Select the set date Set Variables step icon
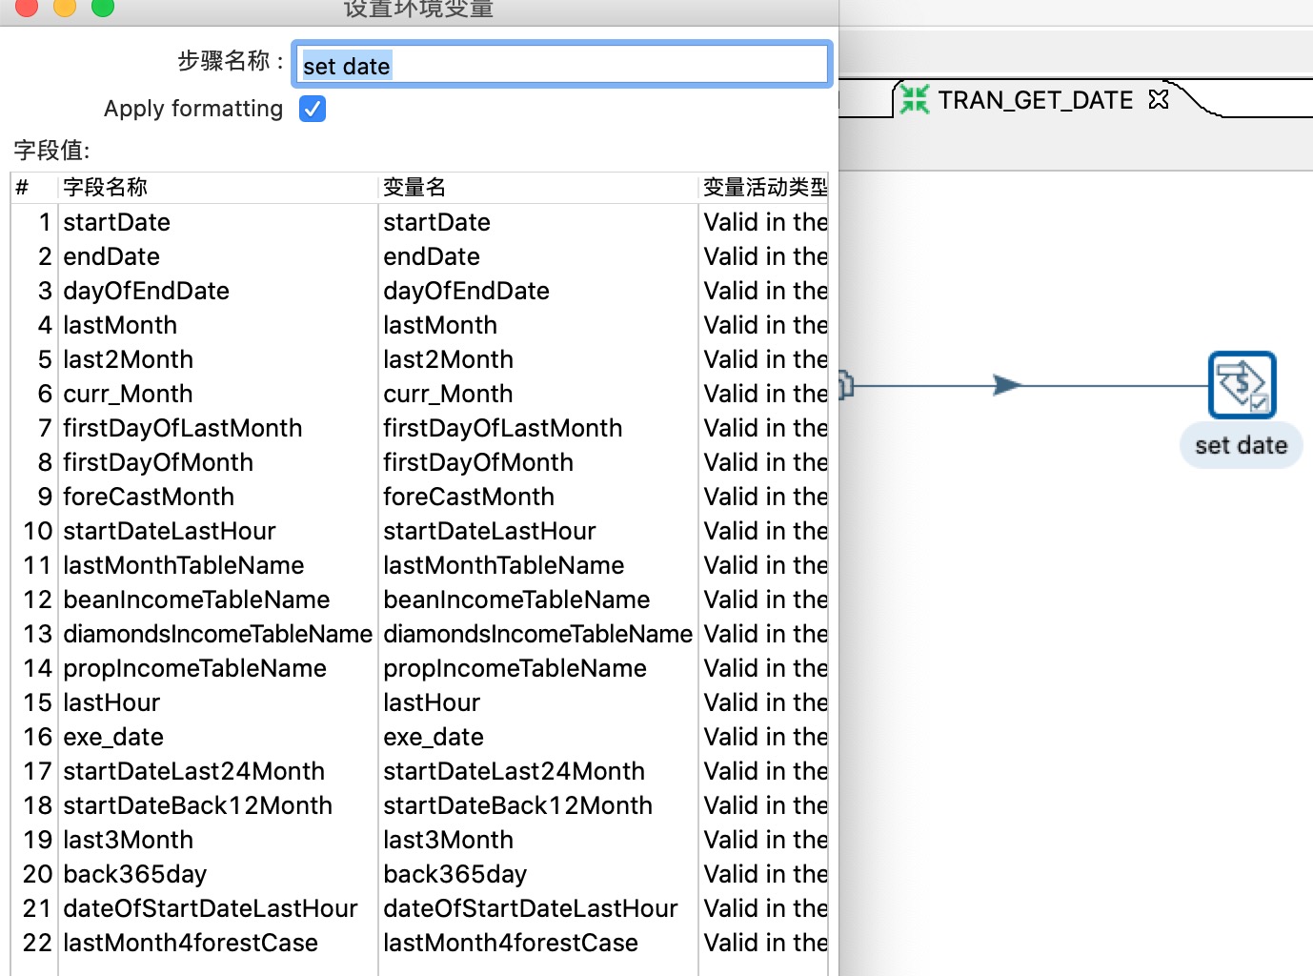Screen dimensions: 1313x976 coord(1242,385)
